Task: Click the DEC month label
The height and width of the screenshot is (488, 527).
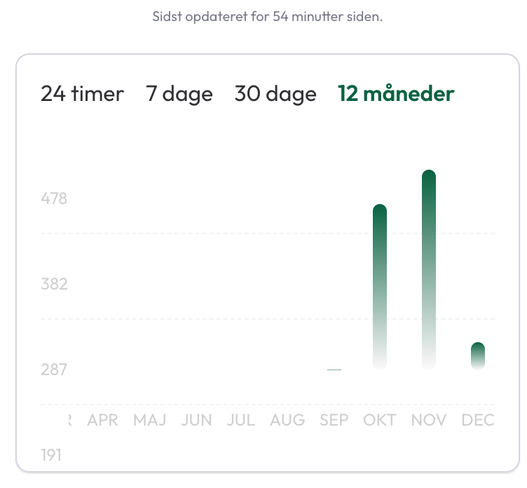Action: 478,421
